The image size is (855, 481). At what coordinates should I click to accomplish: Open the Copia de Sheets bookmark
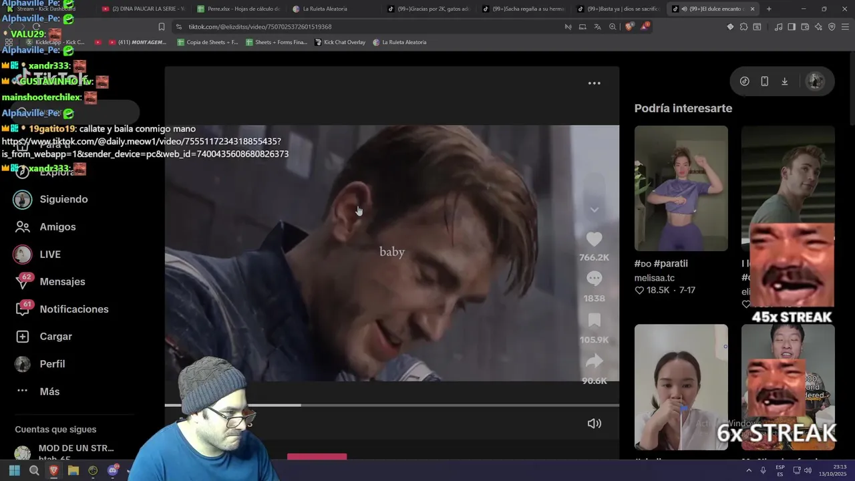point(207,42)
